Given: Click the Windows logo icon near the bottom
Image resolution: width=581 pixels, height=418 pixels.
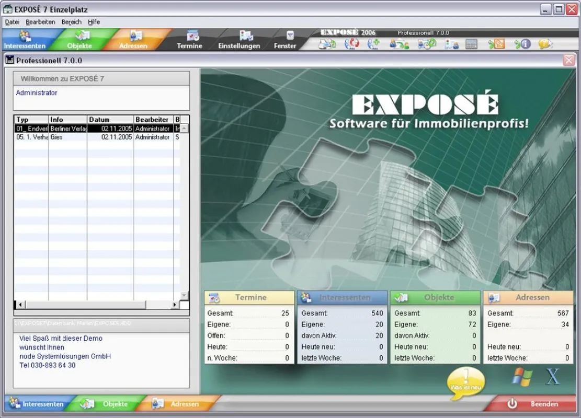Looking at the screenshot, I should (522, 377).
